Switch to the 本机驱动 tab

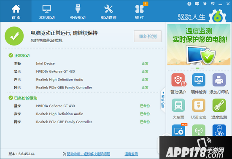[47, 11]
